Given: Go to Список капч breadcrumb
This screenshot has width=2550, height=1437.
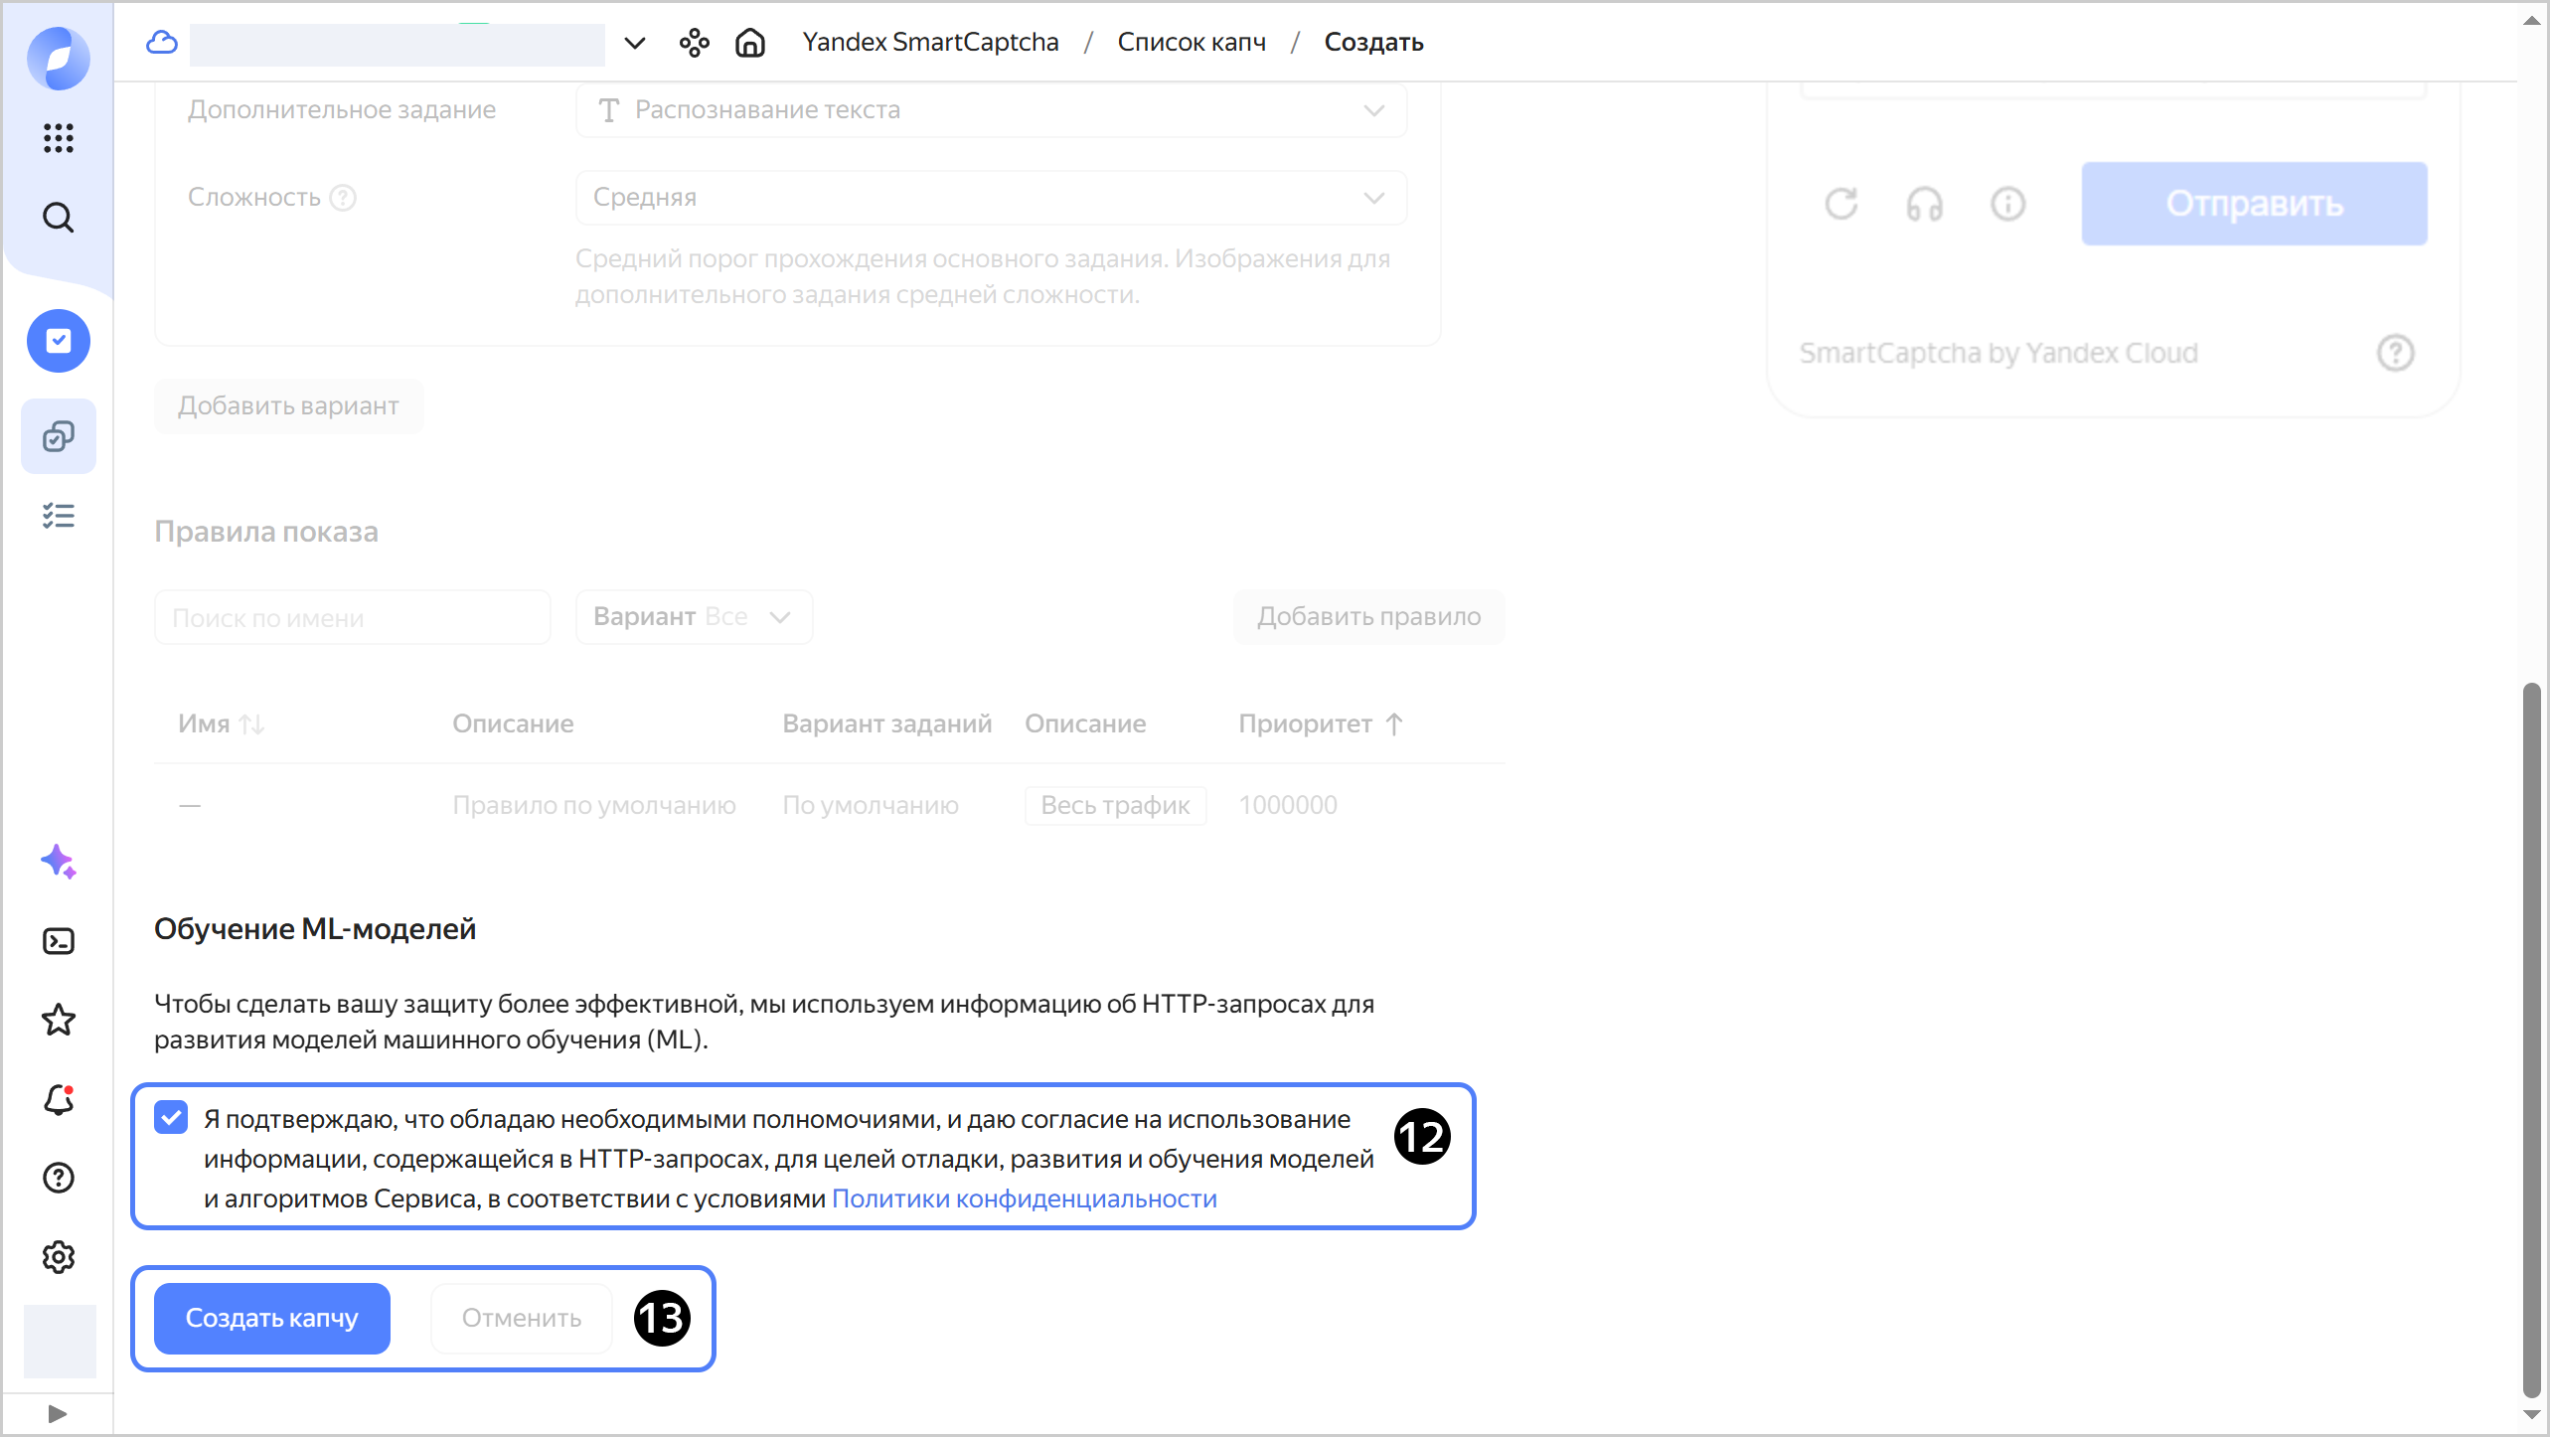Looking at the screenshot, I should (1192, 42).
